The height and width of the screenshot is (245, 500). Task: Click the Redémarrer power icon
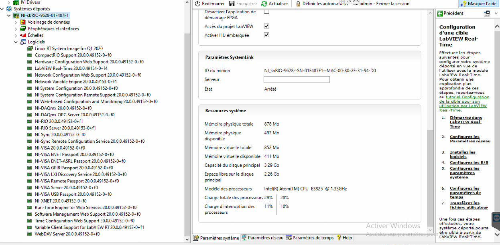197,4
